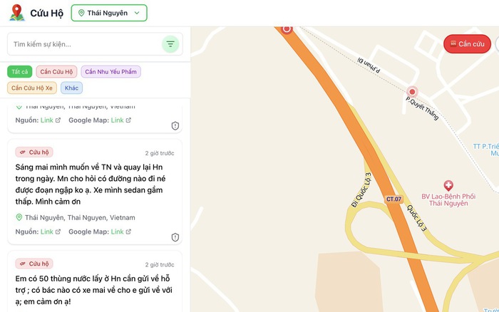Click the BV Lao-Bệnh Phổi hospital icon
The width and height of the screenshot is (499, 312).
coord(448,184)
